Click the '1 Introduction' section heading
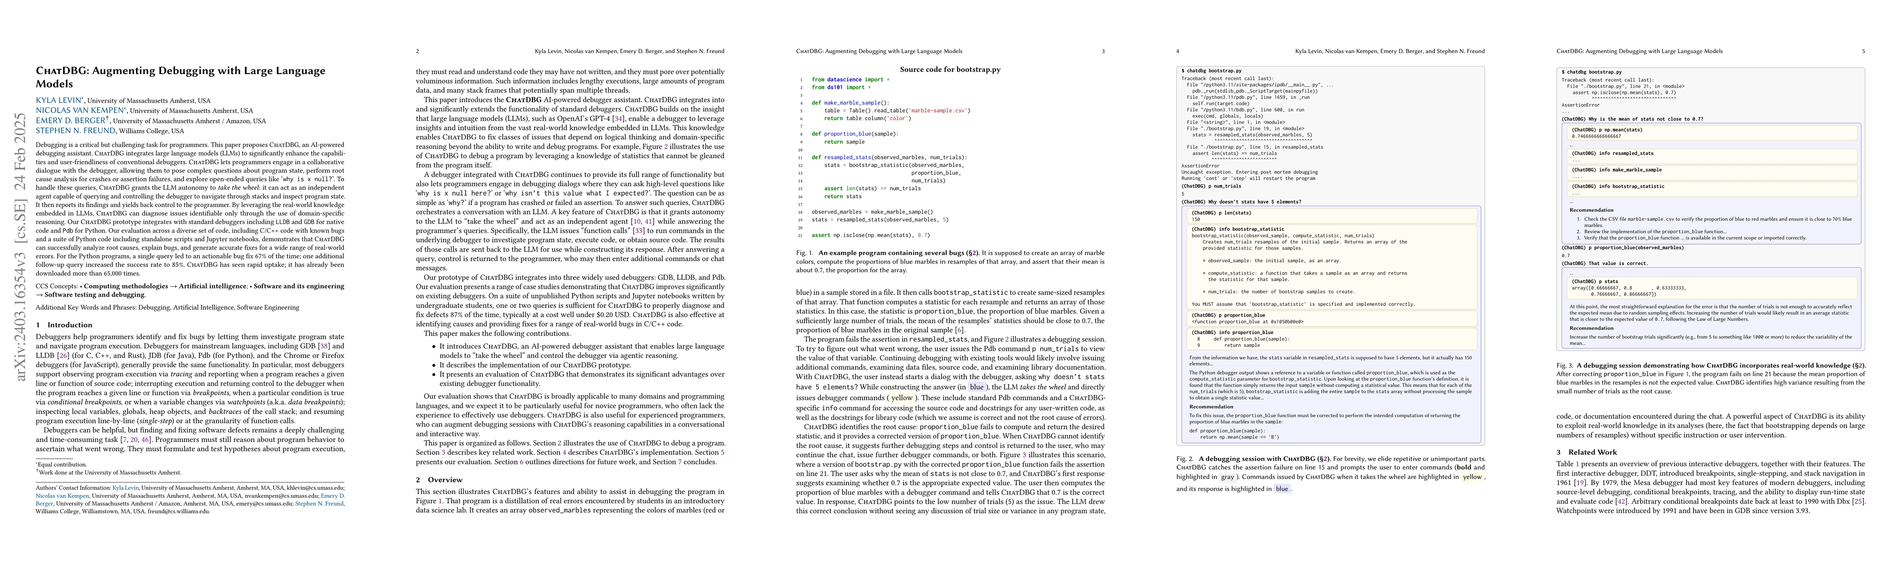 tap(64, 325)
